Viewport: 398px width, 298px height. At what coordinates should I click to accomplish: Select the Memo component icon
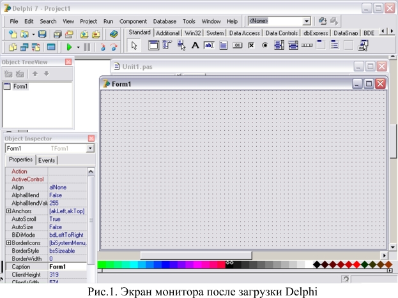223,45
